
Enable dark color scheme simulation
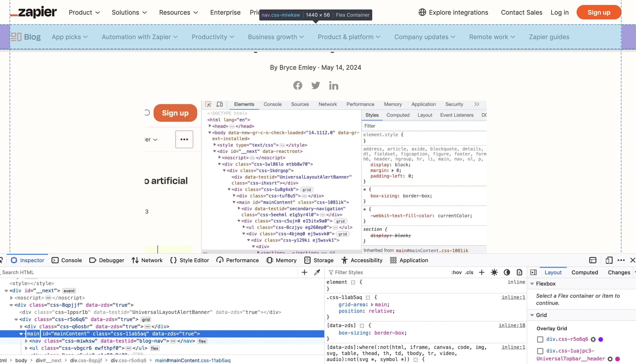507,272
